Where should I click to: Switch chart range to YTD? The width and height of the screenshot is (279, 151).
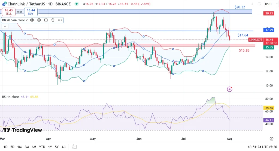[x=42, y=147]
